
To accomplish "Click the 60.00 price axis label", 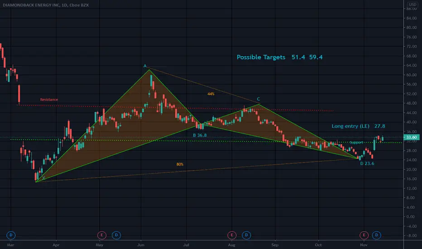I will 411,75.
